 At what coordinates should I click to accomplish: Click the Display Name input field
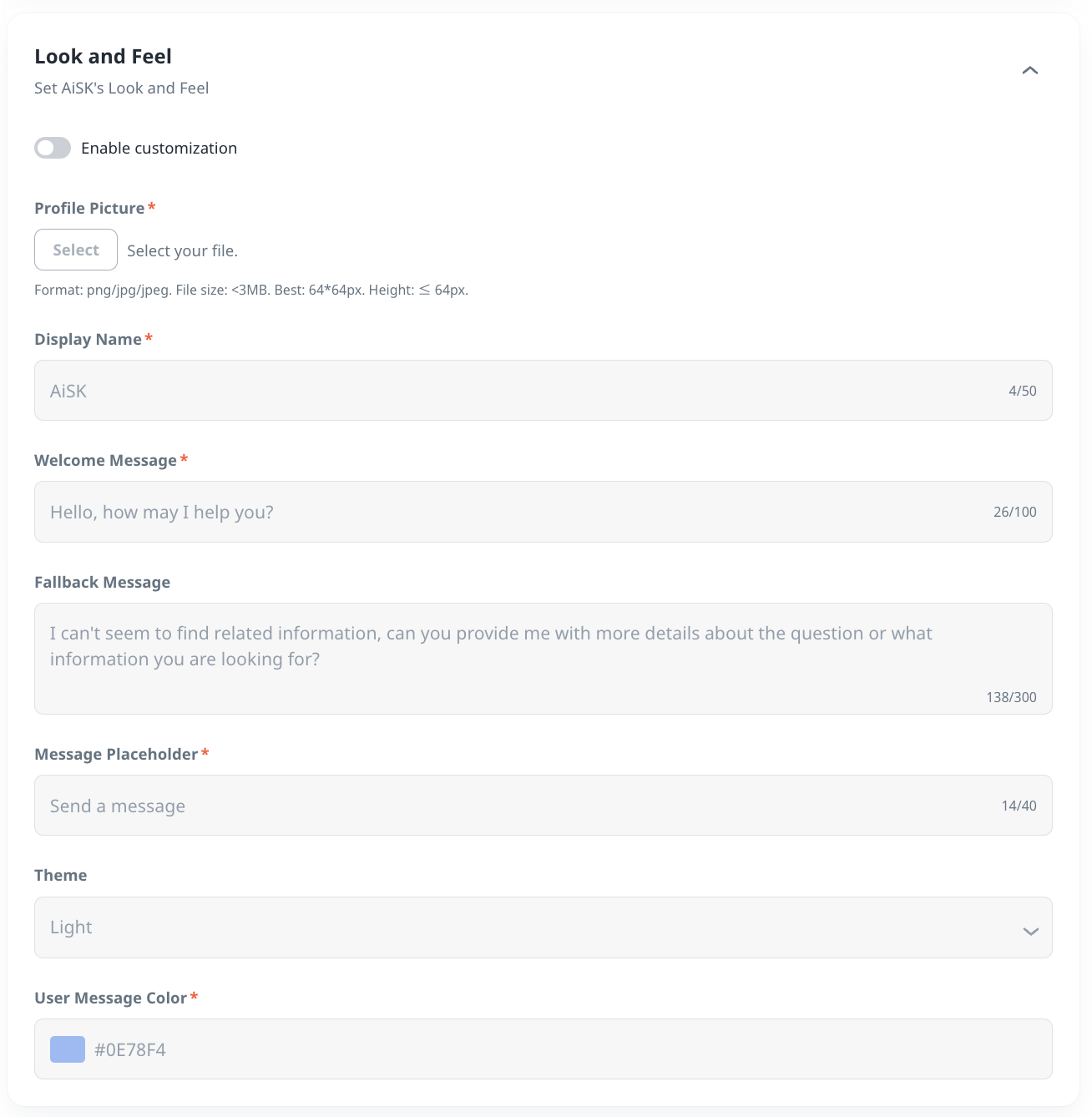coord(518,391)
